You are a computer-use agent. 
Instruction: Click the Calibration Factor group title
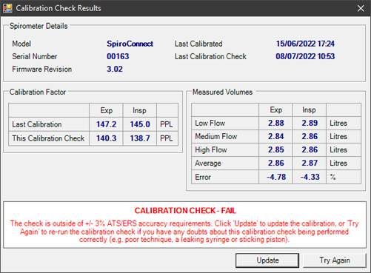(x=38, y=92)
